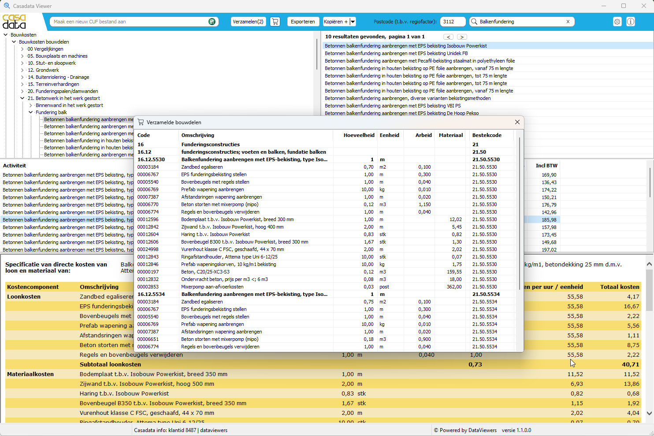Open settings via the gear icon
This screenshot has height=436, width=654.
pyautogui.click(x=617, y=22)
